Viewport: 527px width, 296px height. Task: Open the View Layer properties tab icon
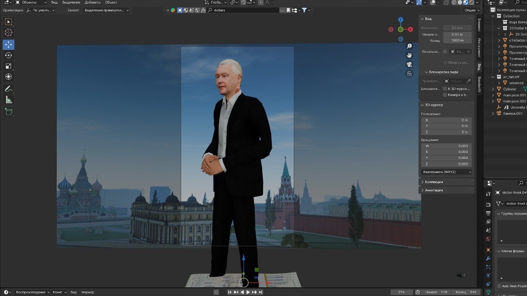pyautogui.click(x=488, y=222)
